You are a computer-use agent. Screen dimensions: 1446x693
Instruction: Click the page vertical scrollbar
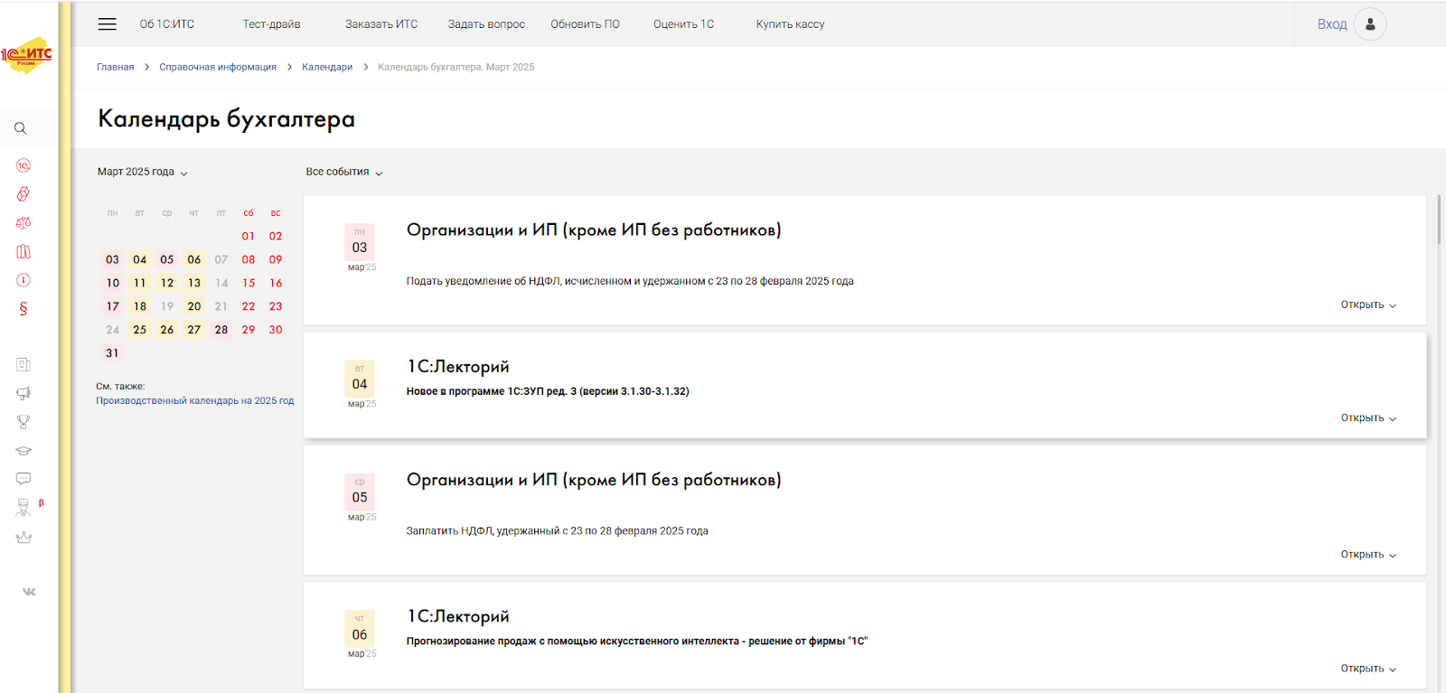(x=1439, y=220)
